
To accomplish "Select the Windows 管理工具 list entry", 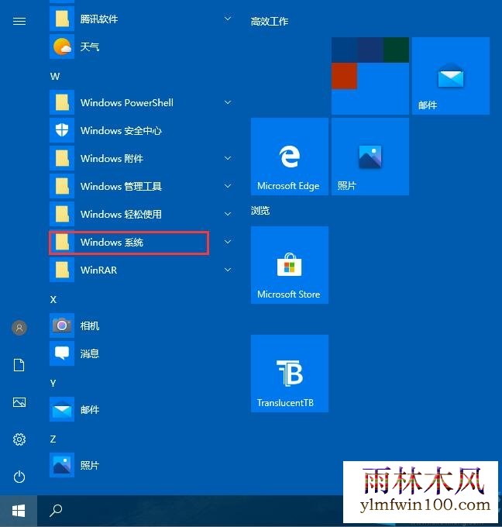I will coord(141,186).
